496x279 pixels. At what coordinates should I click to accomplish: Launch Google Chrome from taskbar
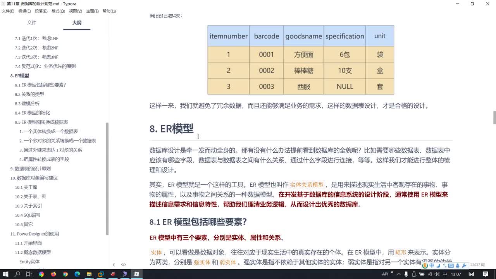pyautogui.click(x=65, y=274)
